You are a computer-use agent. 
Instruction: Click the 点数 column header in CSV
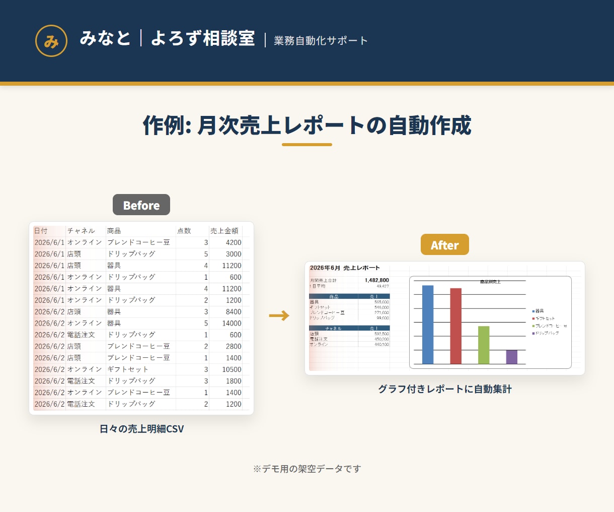tap(184, 231)
